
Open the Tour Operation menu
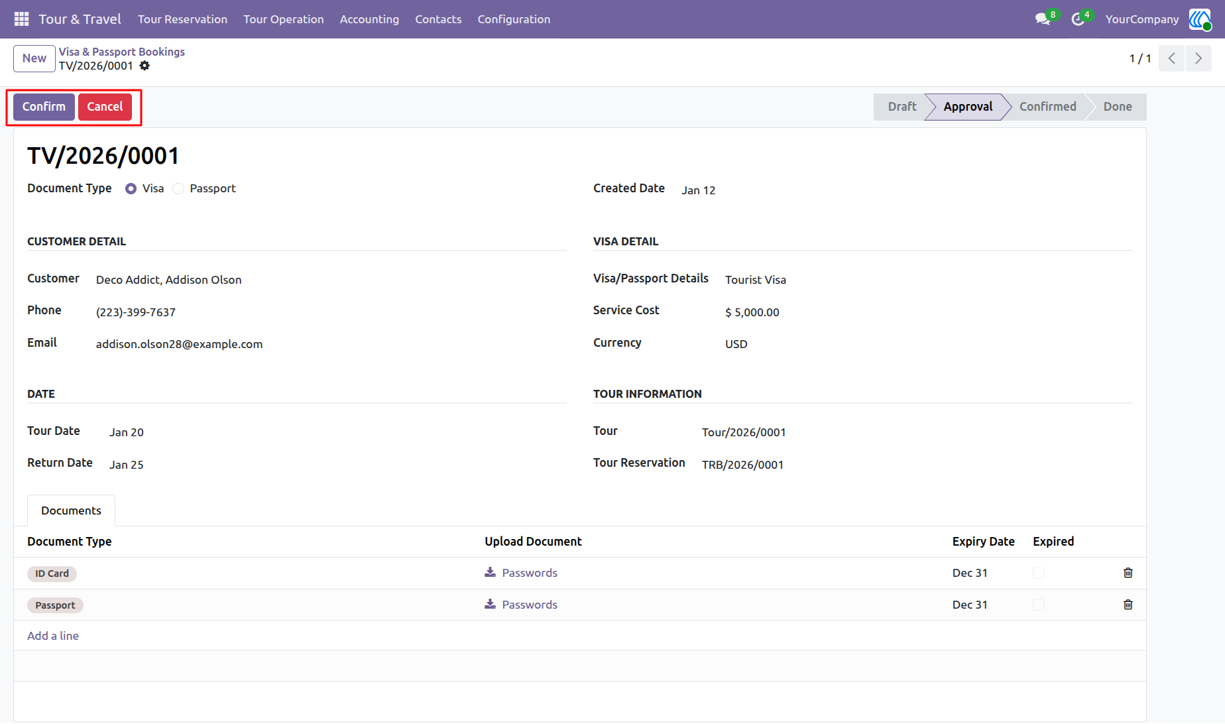284,19
